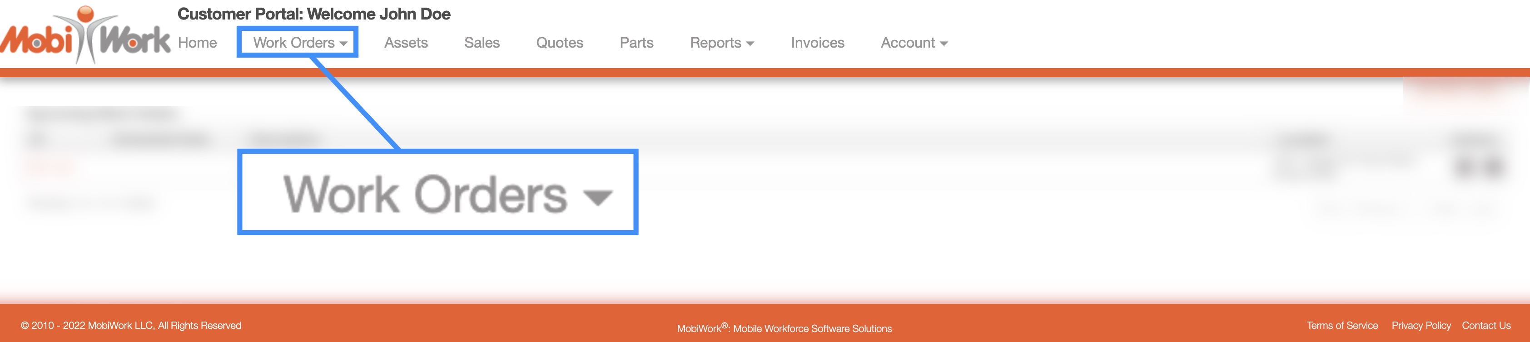Click Contact Us in the footer

click(1486, 325)
